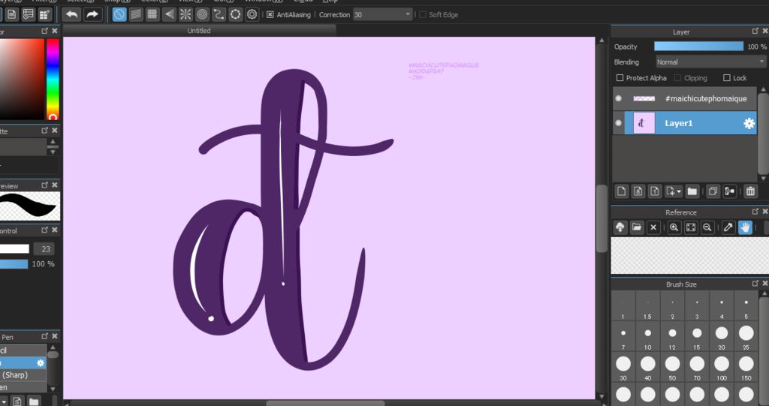
Task: Open Layer1 settings gear
Action: tap(749, 123)
